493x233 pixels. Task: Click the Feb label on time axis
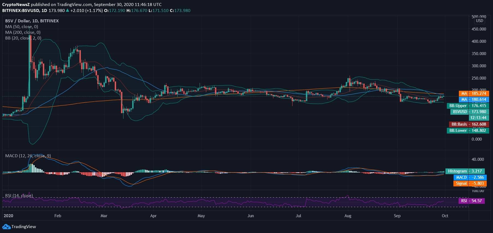(x=58, y=216)
